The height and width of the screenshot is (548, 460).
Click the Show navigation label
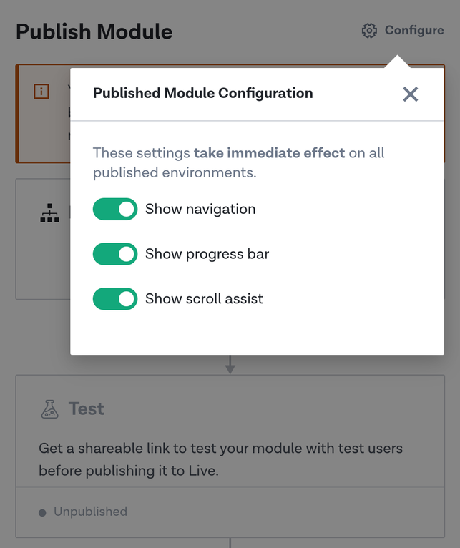[x=200, y=209]
